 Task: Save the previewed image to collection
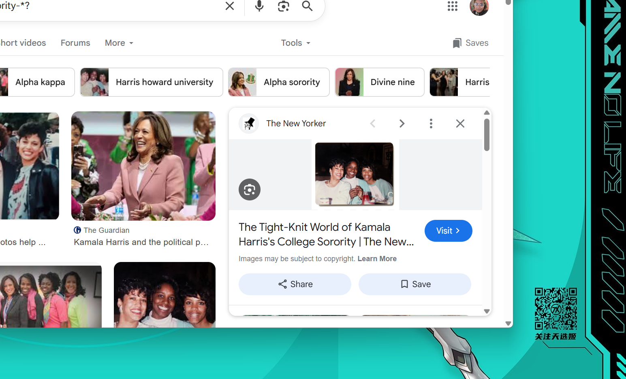pyautogui.click(x=415, y=284)
